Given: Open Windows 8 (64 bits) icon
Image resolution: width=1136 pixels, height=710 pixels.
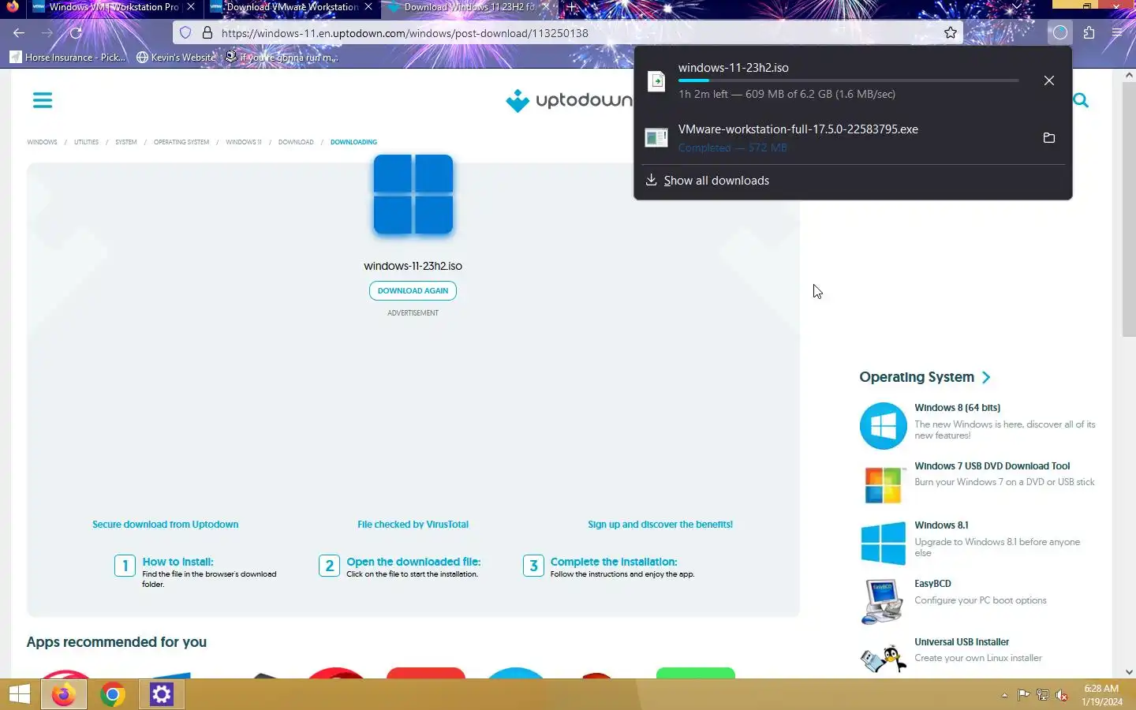Looking at the screenshot, I should pos(883,426).
